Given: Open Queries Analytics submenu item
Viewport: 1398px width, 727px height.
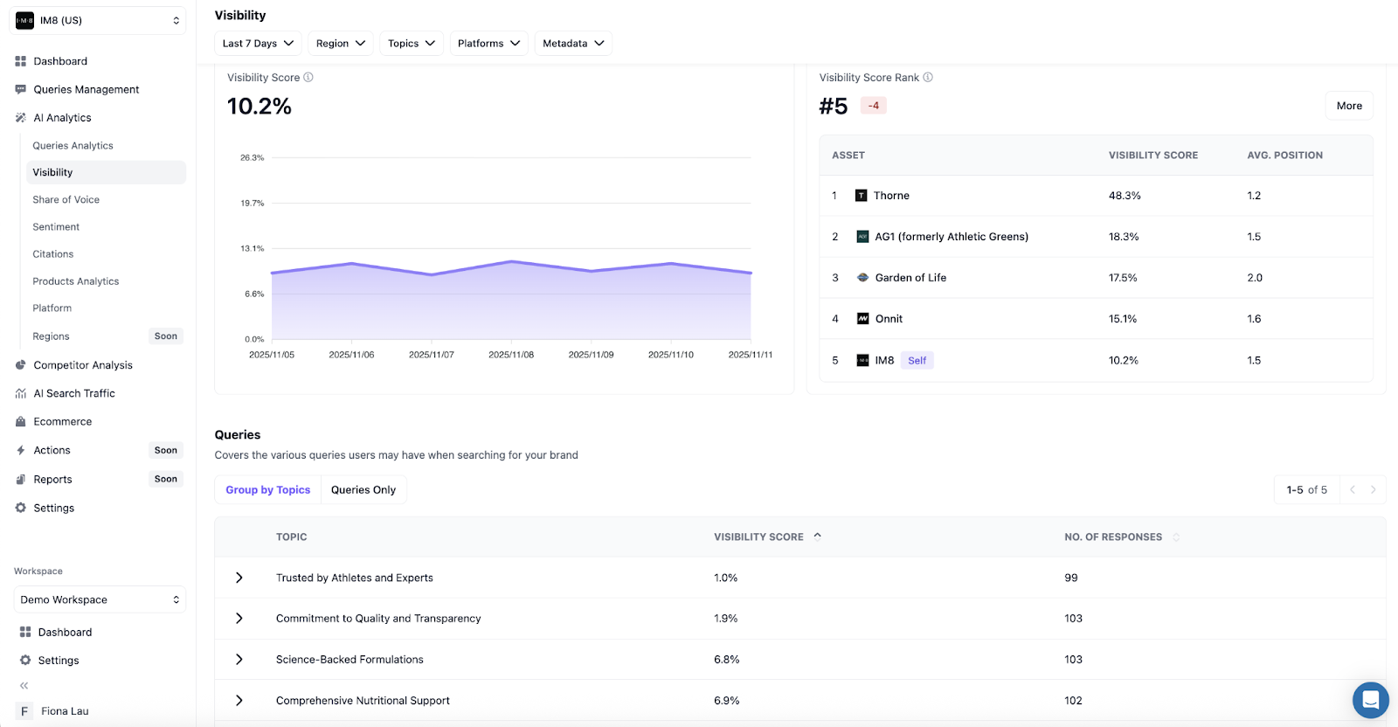Looking at the screenshot, I should (73, 146).
